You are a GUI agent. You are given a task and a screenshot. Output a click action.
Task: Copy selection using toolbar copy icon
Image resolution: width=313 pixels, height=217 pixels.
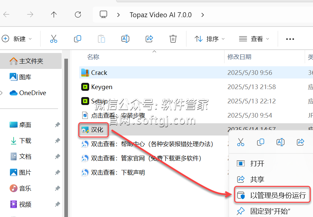78,39
